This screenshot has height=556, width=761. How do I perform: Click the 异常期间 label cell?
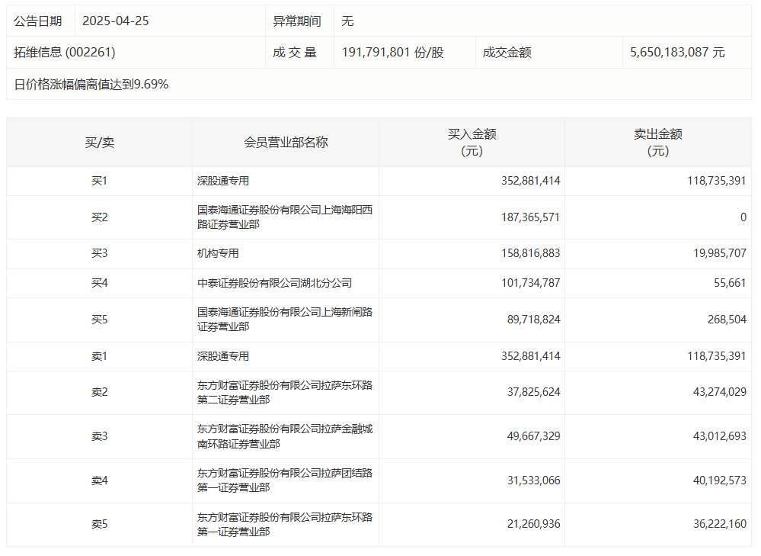pyautogui.click(x=297, y=21)
